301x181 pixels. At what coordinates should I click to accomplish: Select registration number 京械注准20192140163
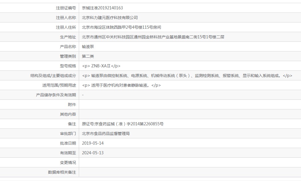click(102, 8)
